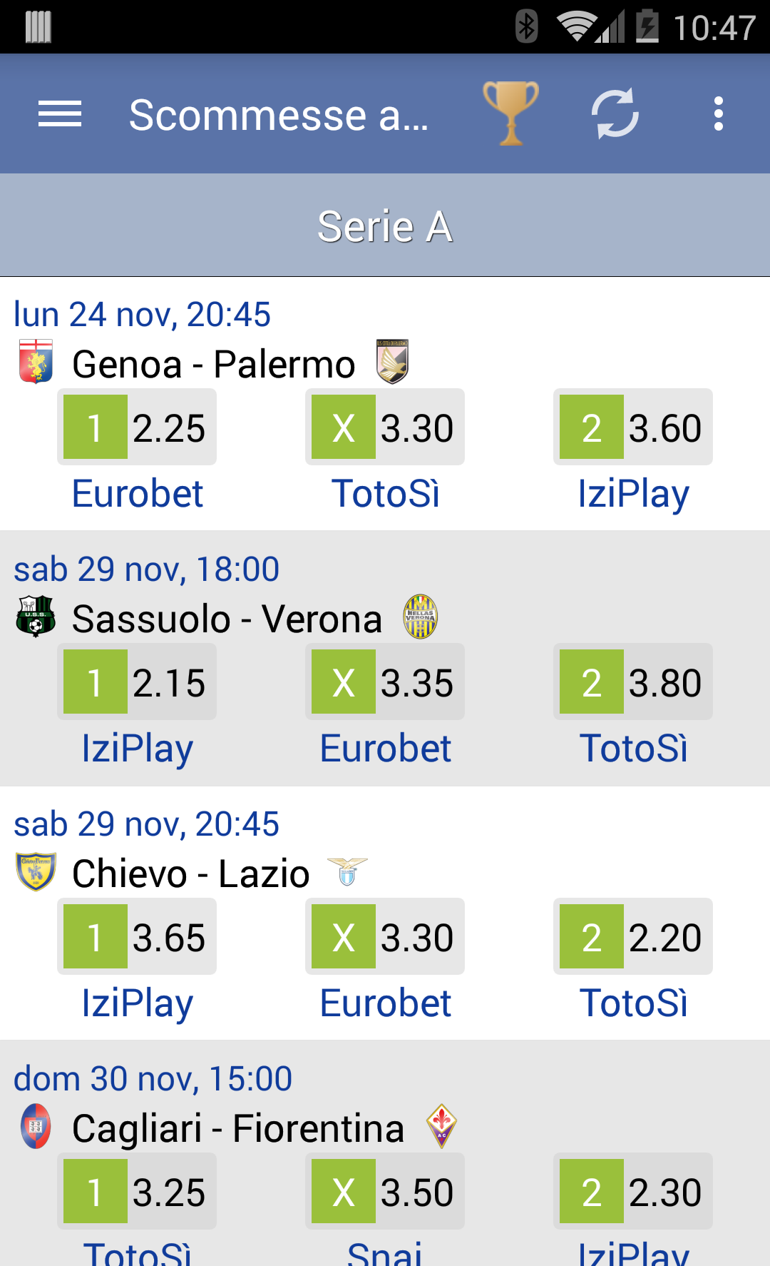This screenshot has height=1266, width=770.
Task: Tap the Lazio eagle crest
Action: [x=347, y=871]
